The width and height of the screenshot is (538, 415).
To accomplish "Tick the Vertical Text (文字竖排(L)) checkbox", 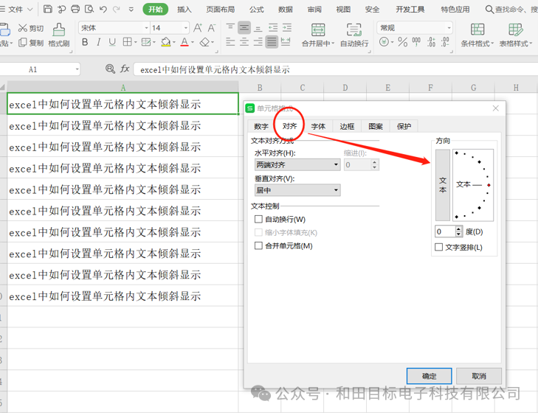I will pos(438,247).
